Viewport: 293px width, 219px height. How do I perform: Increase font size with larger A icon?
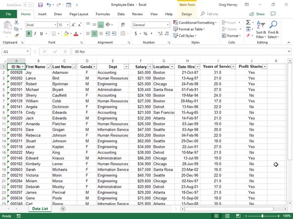(x=73, y=25)
